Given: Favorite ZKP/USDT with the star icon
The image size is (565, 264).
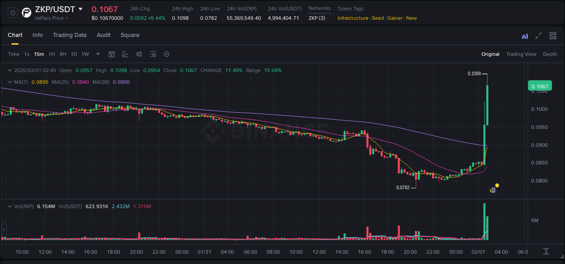Looking at the screenshot, I should click(12, 12).
